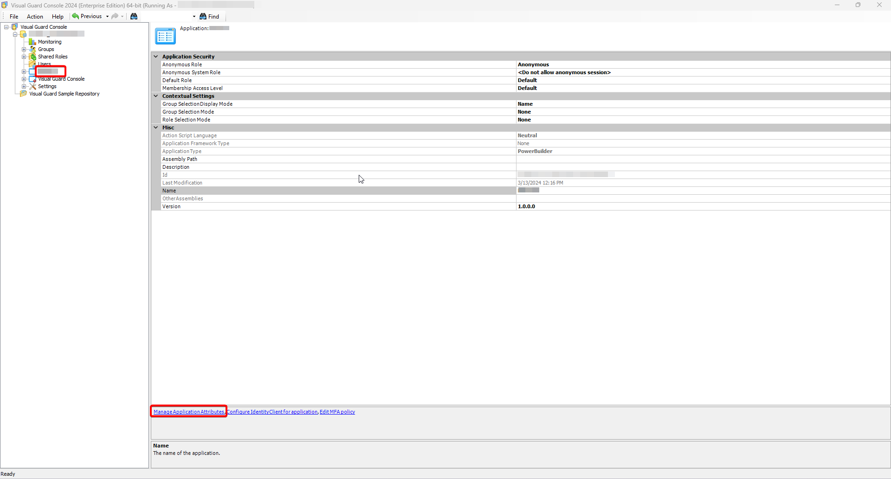Select the Monitoring node icon
Viewport: 891px width, 479px height.
point(32,42)
